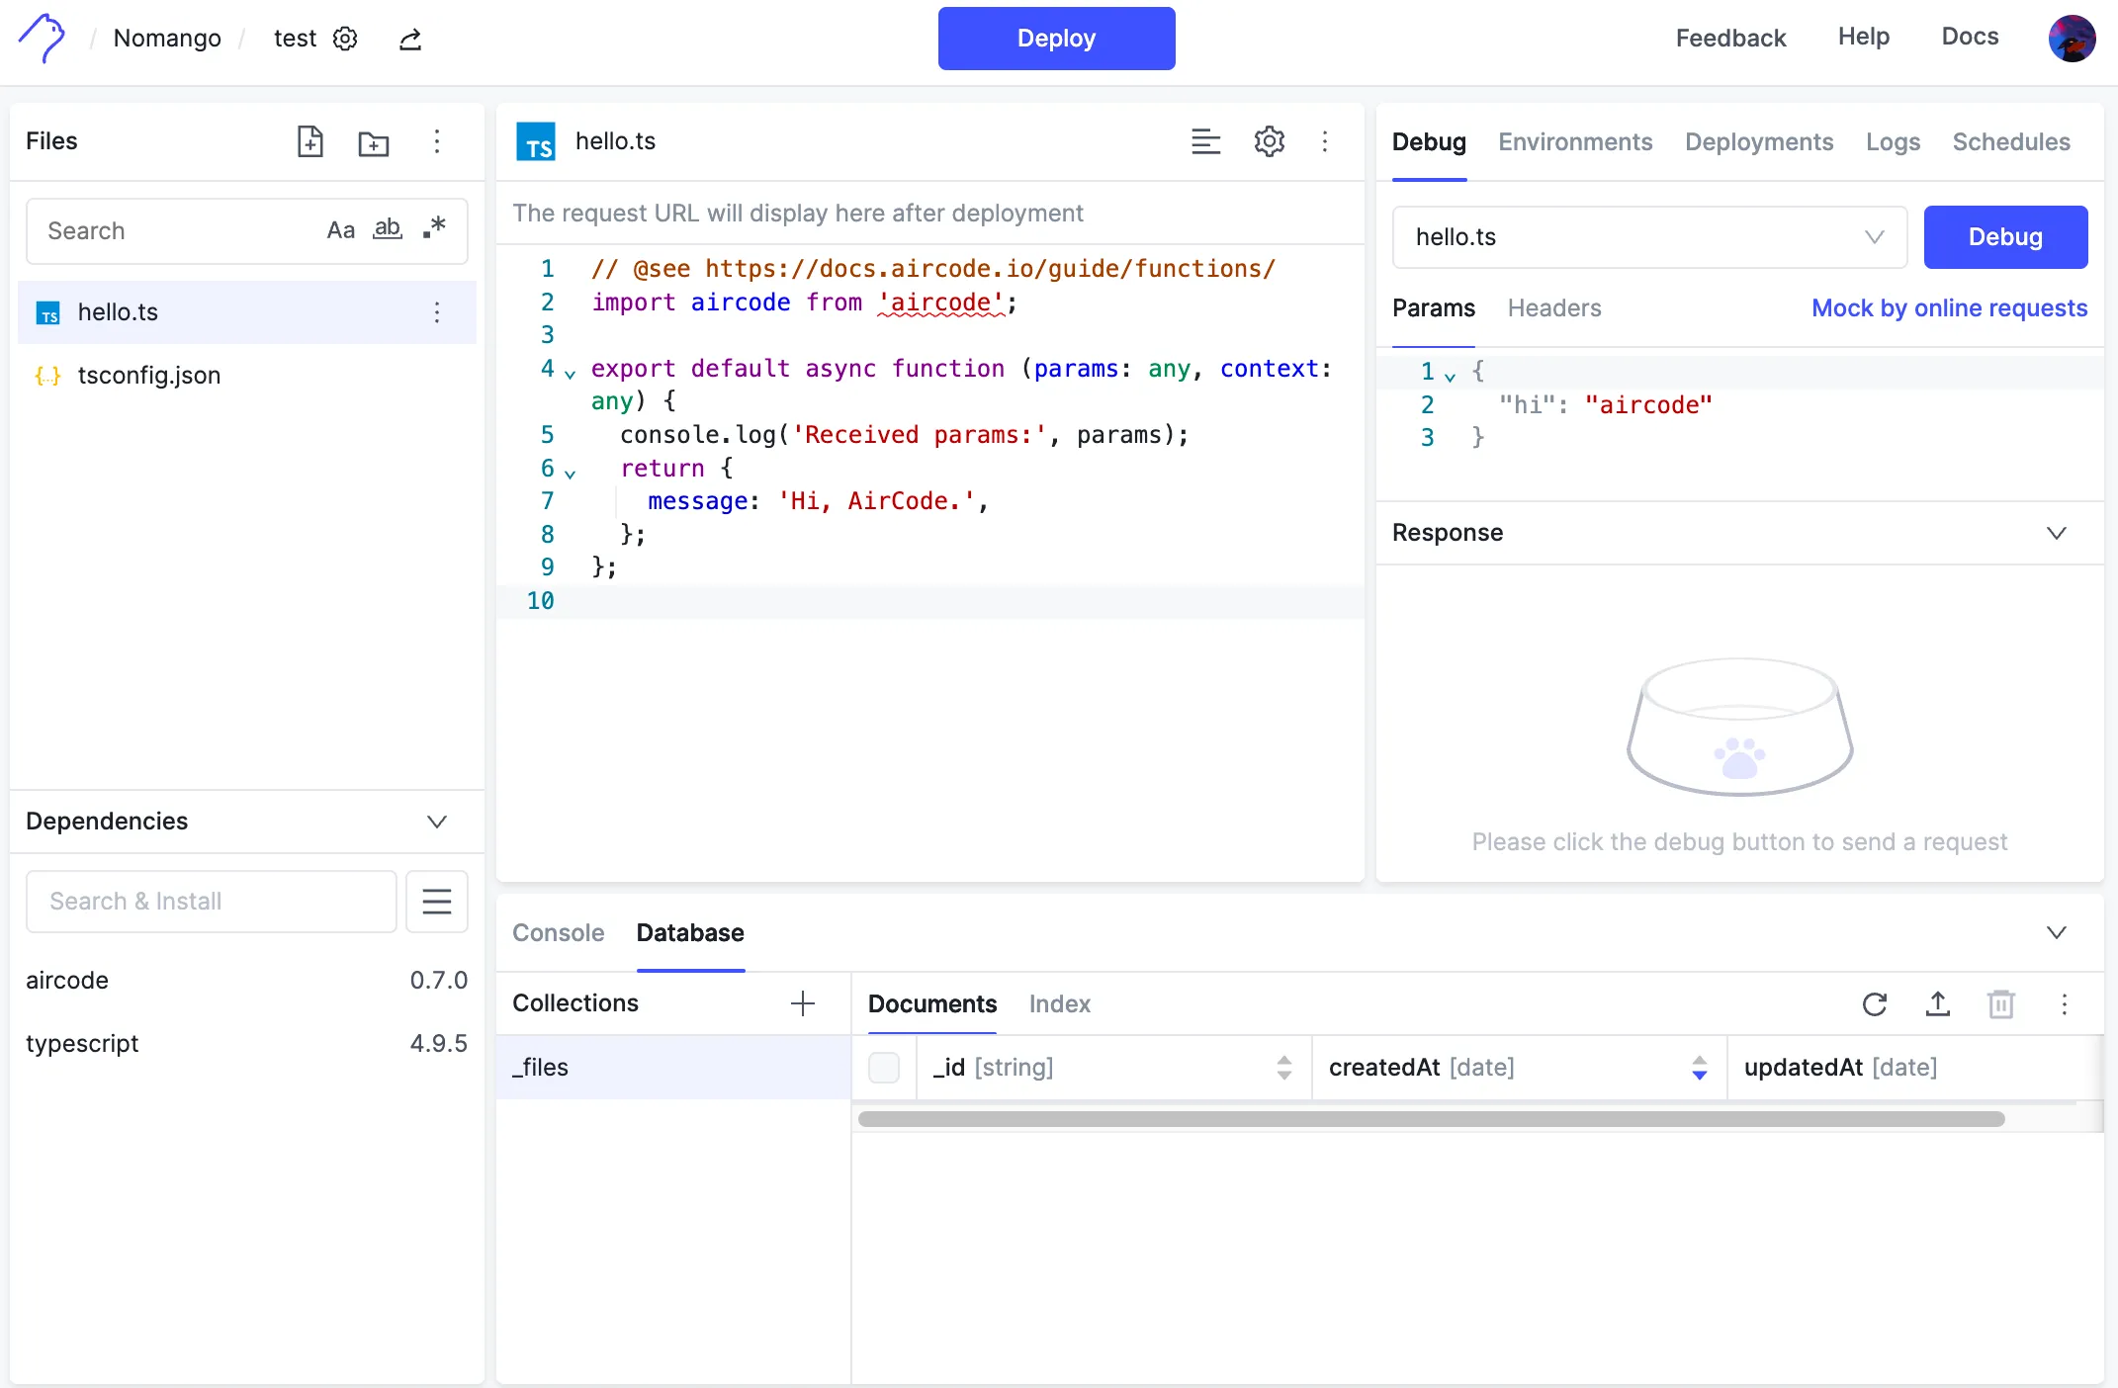The image size is (2118, 1388).
Task: Click the format code icon in editor header
Action: point(1205,141)
